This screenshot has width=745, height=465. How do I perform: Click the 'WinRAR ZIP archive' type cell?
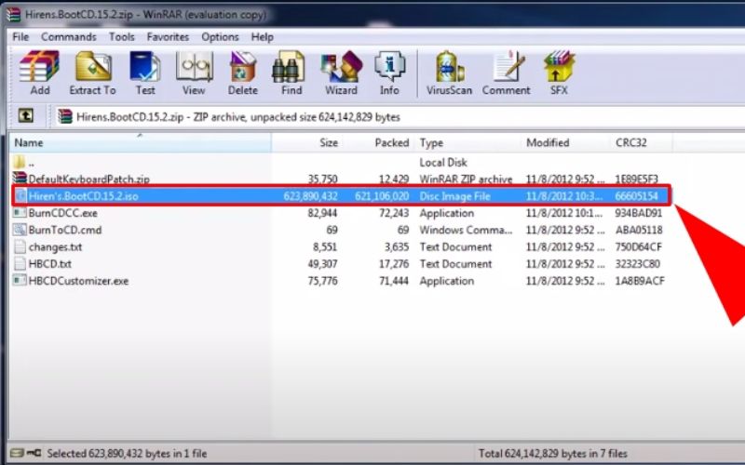tap(466, 179)
